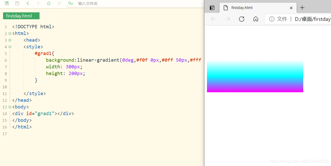The height and width of the screenshot is (166, 331).
Task: Click the </style> closing tag on line 11
Action: click(35, 94)
